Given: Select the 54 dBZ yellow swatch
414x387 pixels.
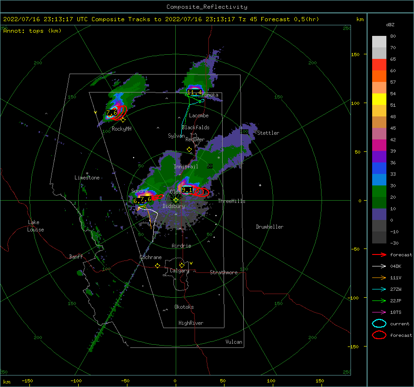Looking at the screenshot, I should (379, 99).
